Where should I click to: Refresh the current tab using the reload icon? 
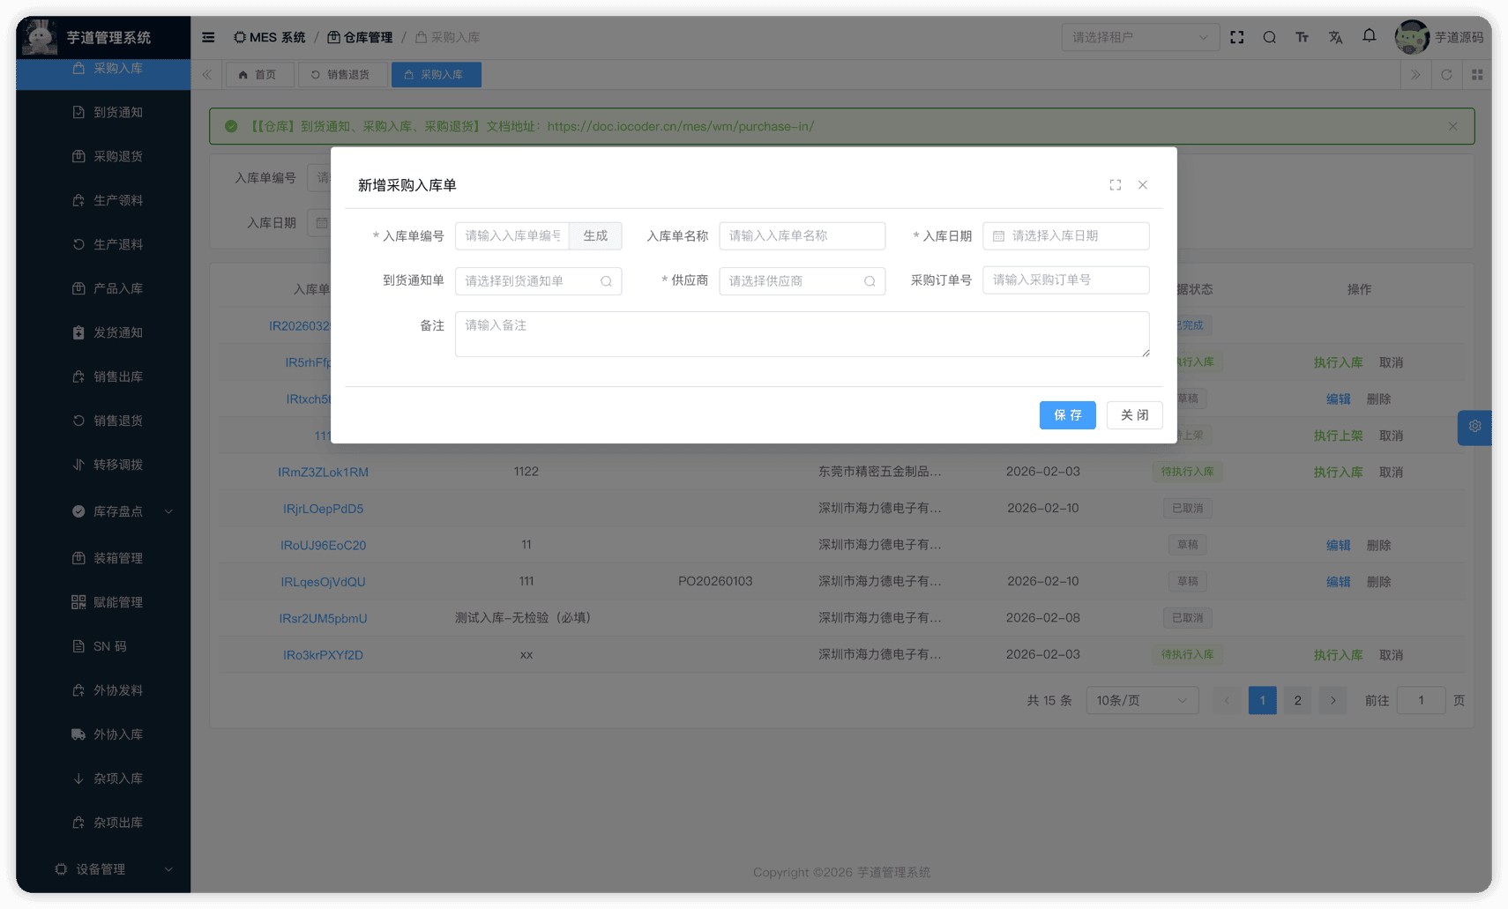(1446, 74)
